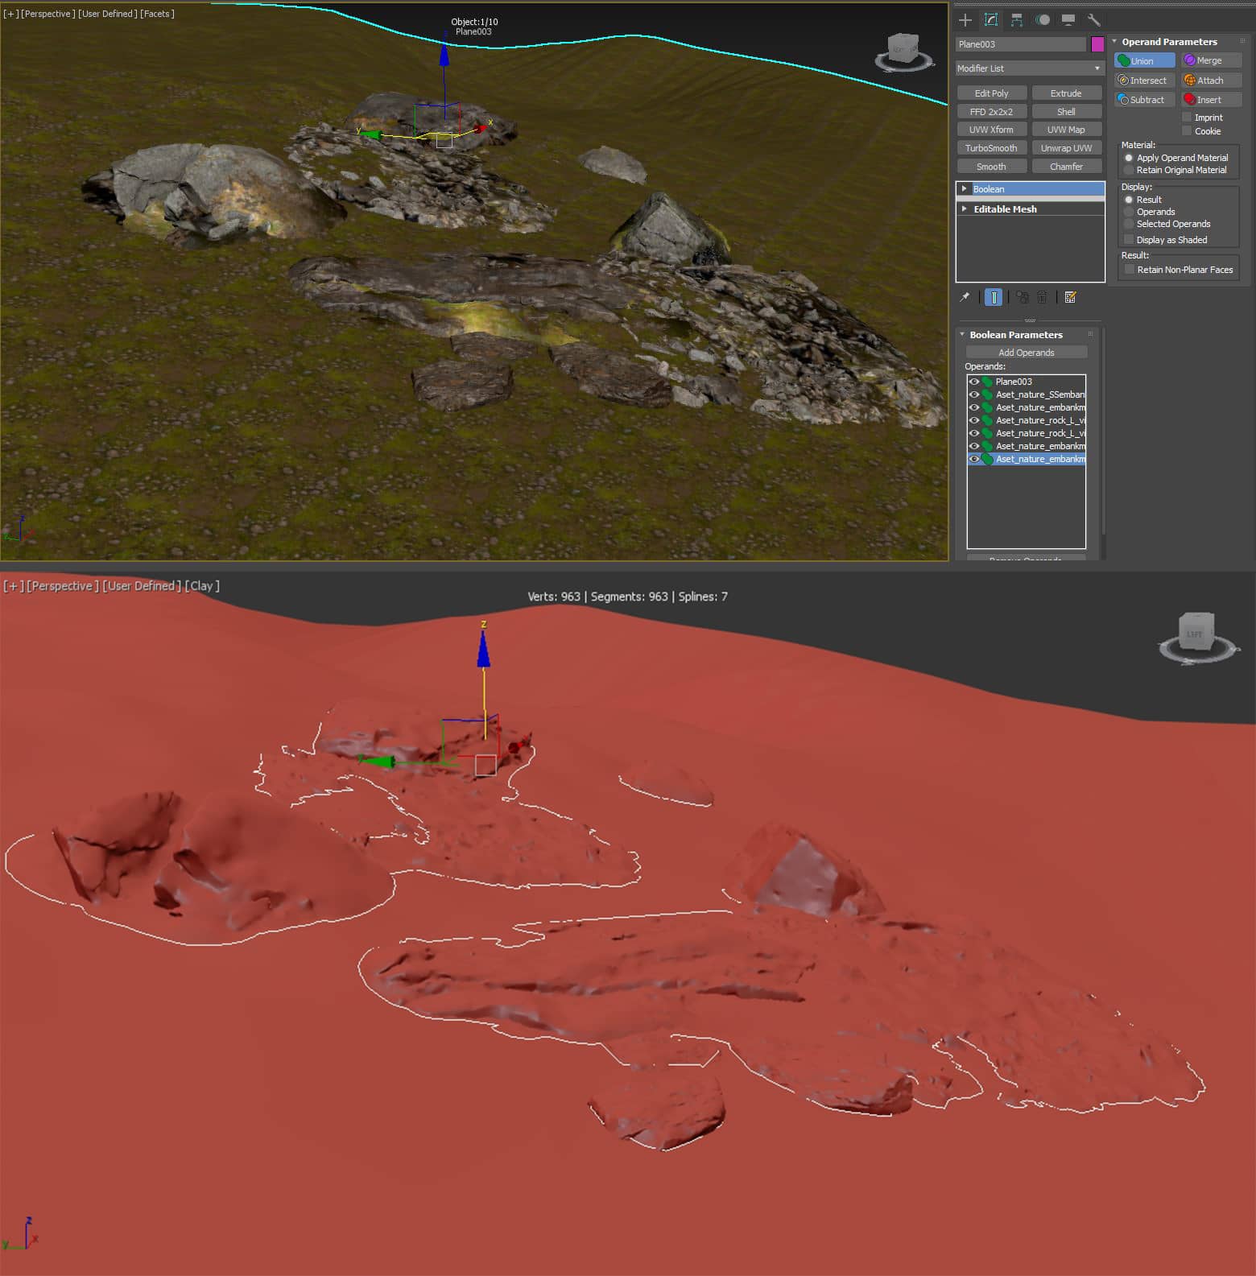Viewport: 1256px width, 1276px height.
Task: Open the Hierarchy panel tab
Action: click(x=1017, y=20)
